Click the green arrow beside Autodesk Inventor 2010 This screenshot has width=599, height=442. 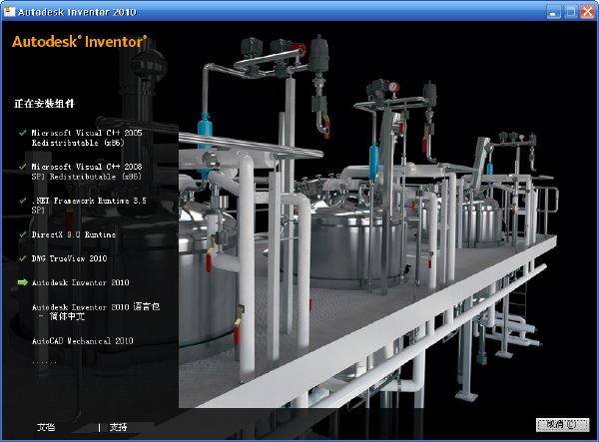coord(23,282)
